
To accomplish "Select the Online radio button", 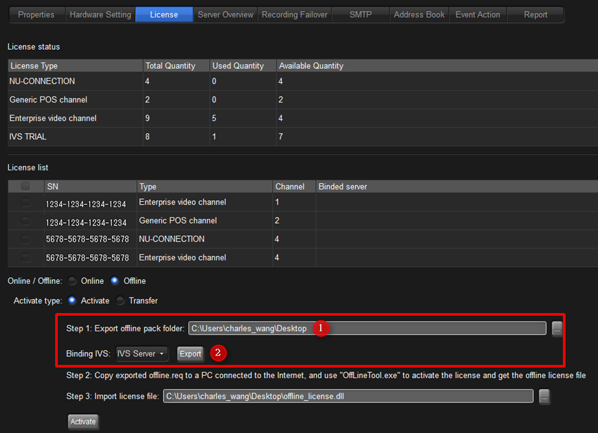I will point(73,281).
